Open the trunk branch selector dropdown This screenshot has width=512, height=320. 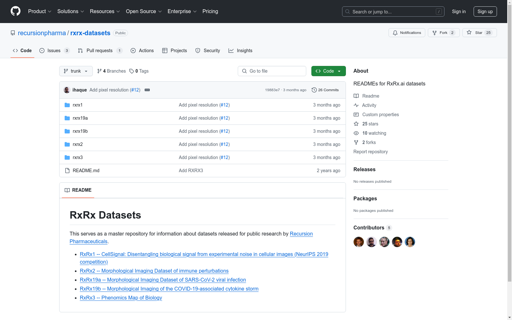pyautogui.click(x=76, y=71)
